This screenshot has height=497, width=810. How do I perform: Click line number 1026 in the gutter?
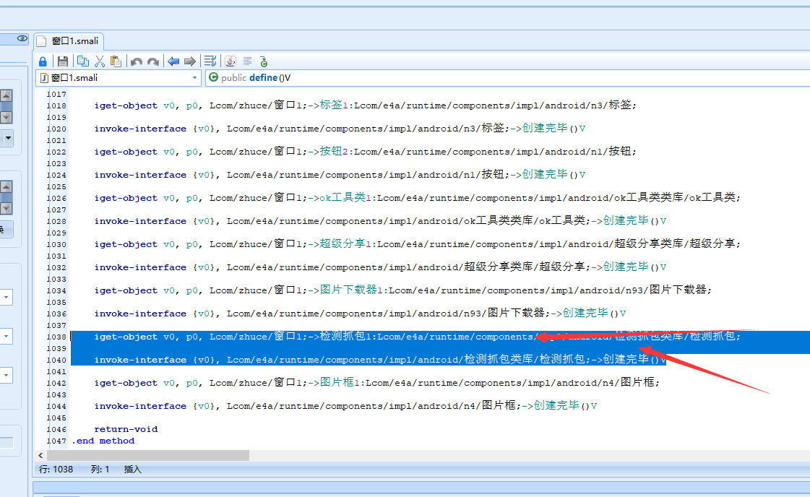pos(56,198)
